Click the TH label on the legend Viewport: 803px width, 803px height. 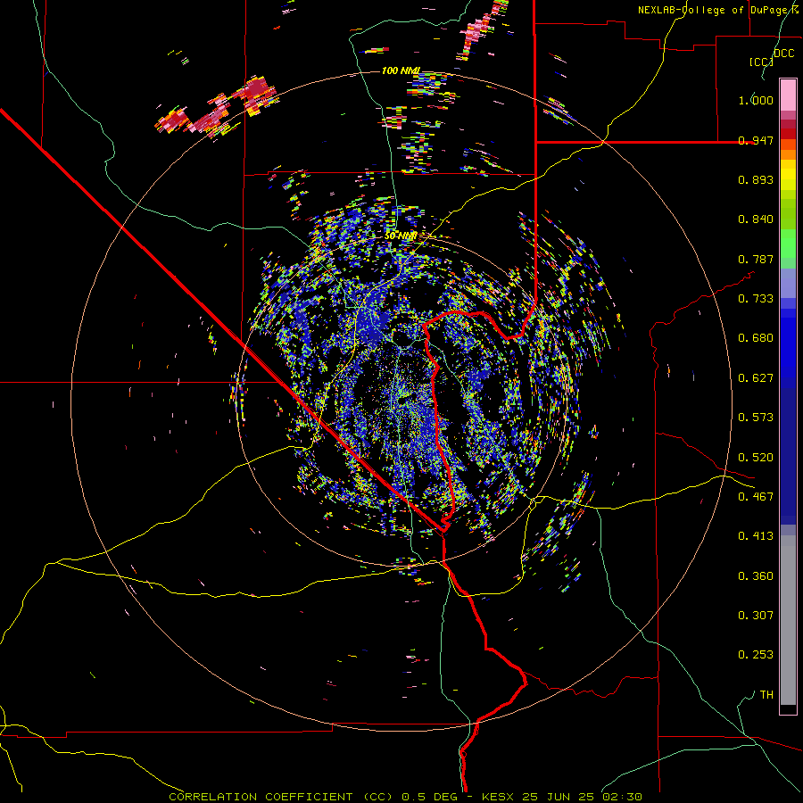(766, 695)
